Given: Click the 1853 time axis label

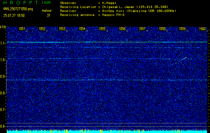Looking at the screenshot, I should (x=62, y=29).
